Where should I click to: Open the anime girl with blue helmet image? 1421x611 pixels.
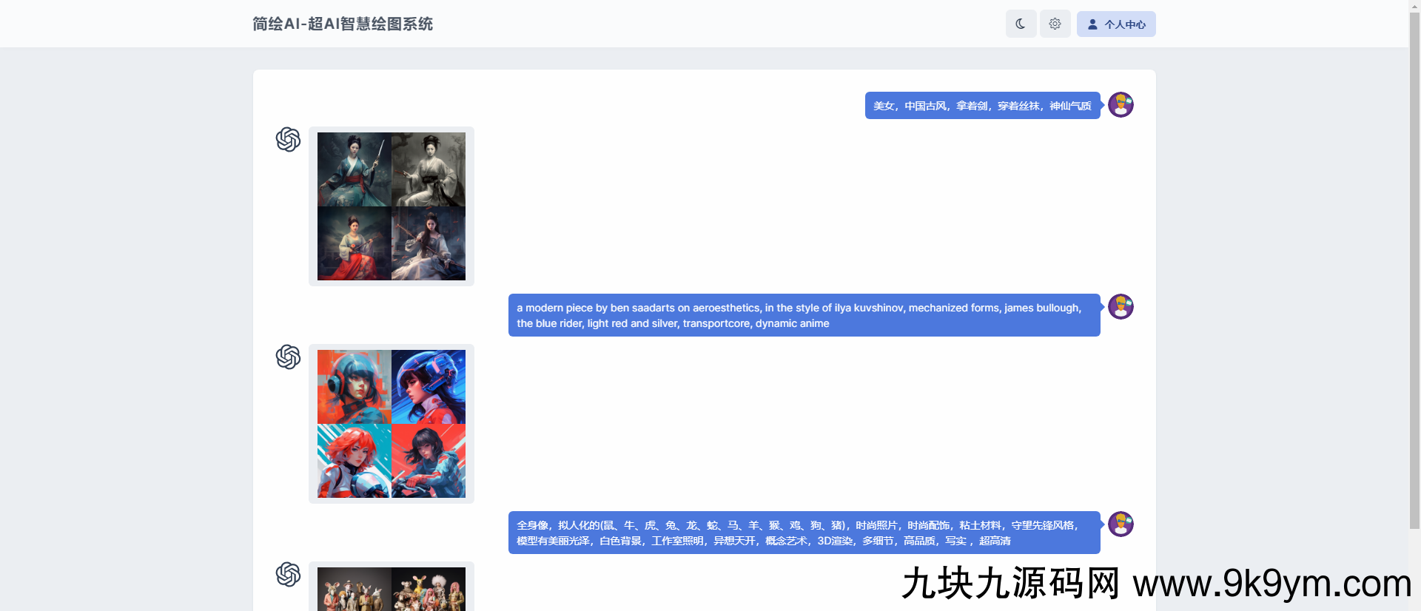(x=429, y=387)
